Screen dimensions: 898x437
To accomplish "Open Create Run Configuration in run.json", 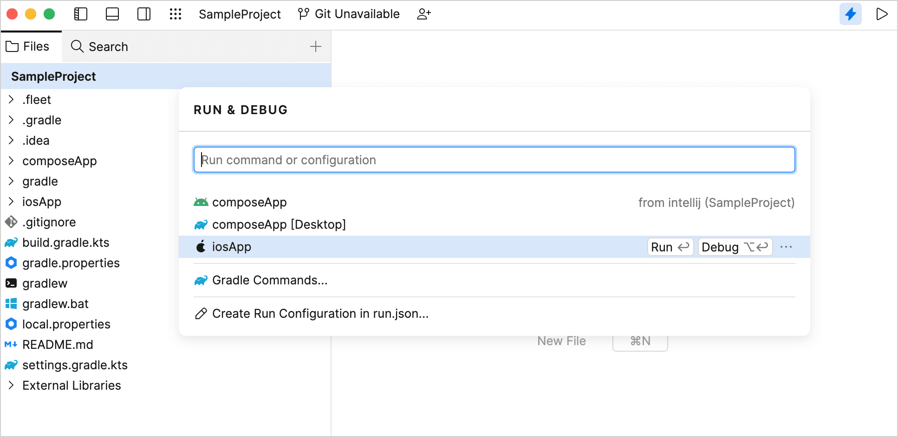I will (320, 314).
